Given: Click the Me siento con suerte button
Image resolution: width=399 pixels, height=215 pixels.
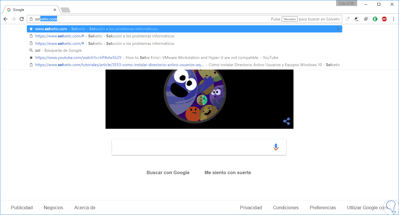Looking at the screenshot, I should pos(228,172).
